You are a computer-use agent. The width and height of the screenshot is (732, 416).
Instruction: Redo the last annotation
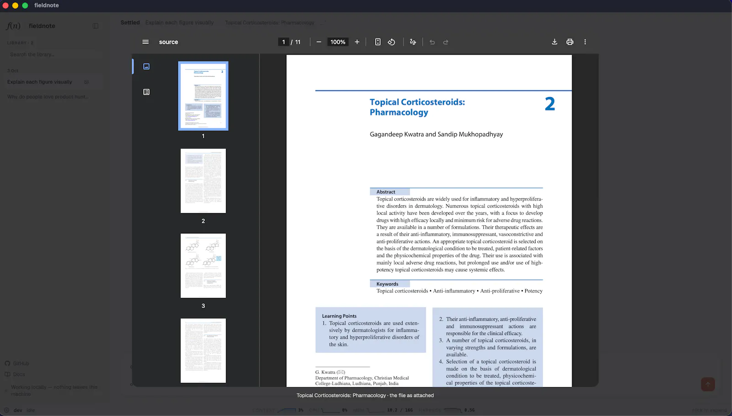pos(446,42)
